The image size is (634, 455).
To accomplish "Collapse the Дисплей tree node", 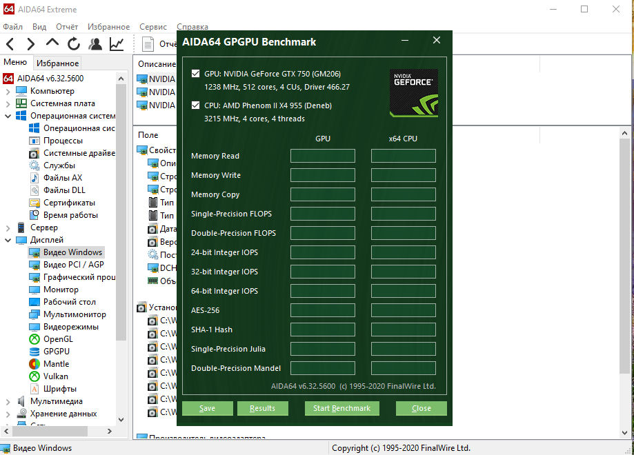I will tap(8, 240).
